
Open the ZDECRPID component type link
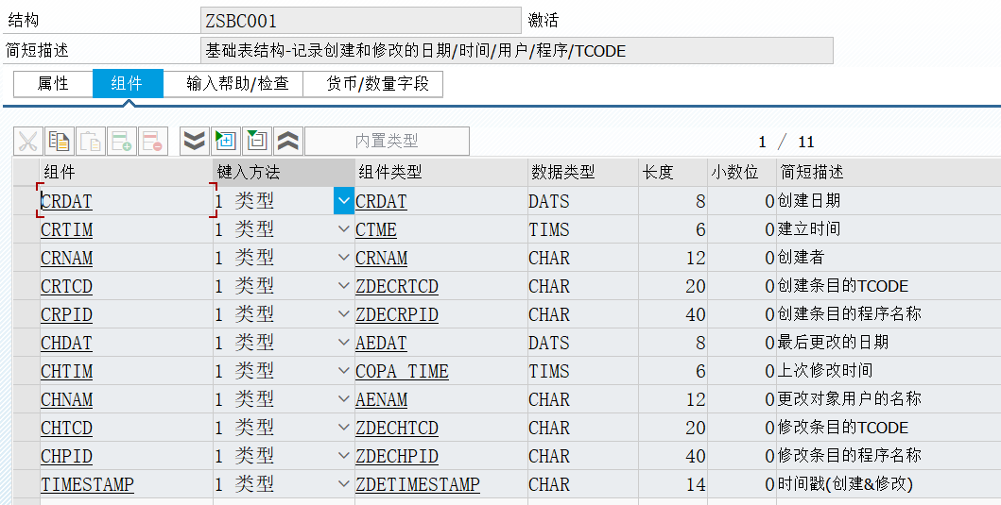(x=397, y=315)
